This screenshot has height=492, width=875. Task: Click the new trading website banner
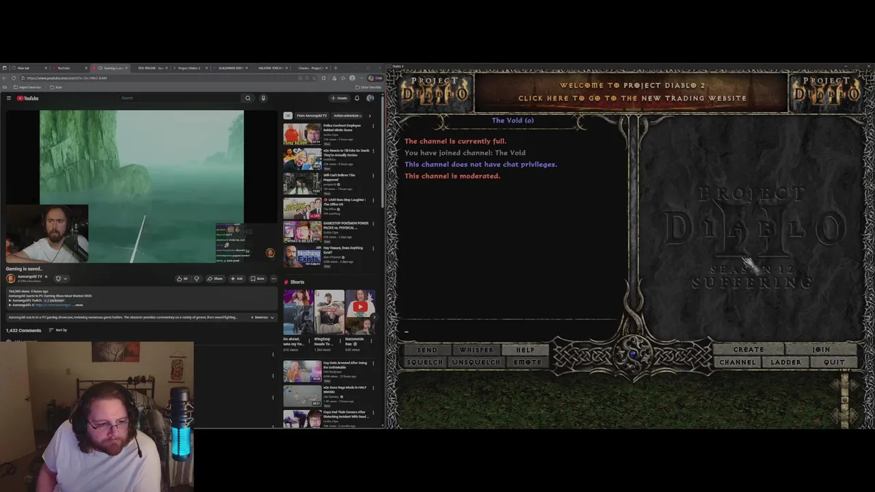point(632,92)
